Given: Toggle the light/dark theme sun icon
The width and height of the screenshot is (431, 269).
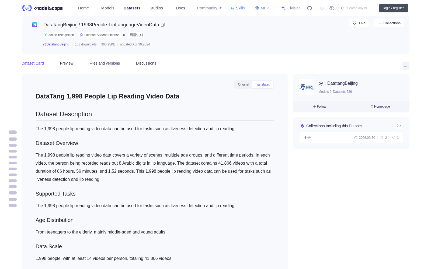Looking at the screenshot, I should 322,8.
